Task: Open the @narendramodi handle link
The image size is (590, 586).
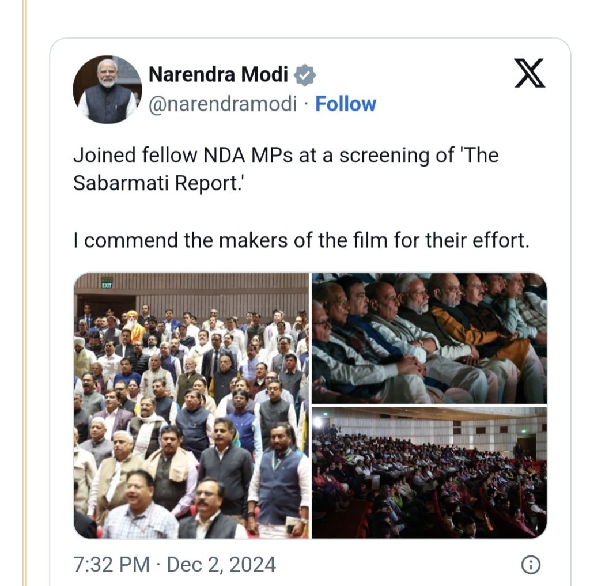Action: point(223,104)
